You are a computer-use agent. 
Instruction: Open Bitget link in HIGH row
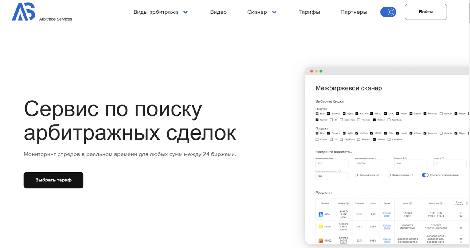(387, 216)
